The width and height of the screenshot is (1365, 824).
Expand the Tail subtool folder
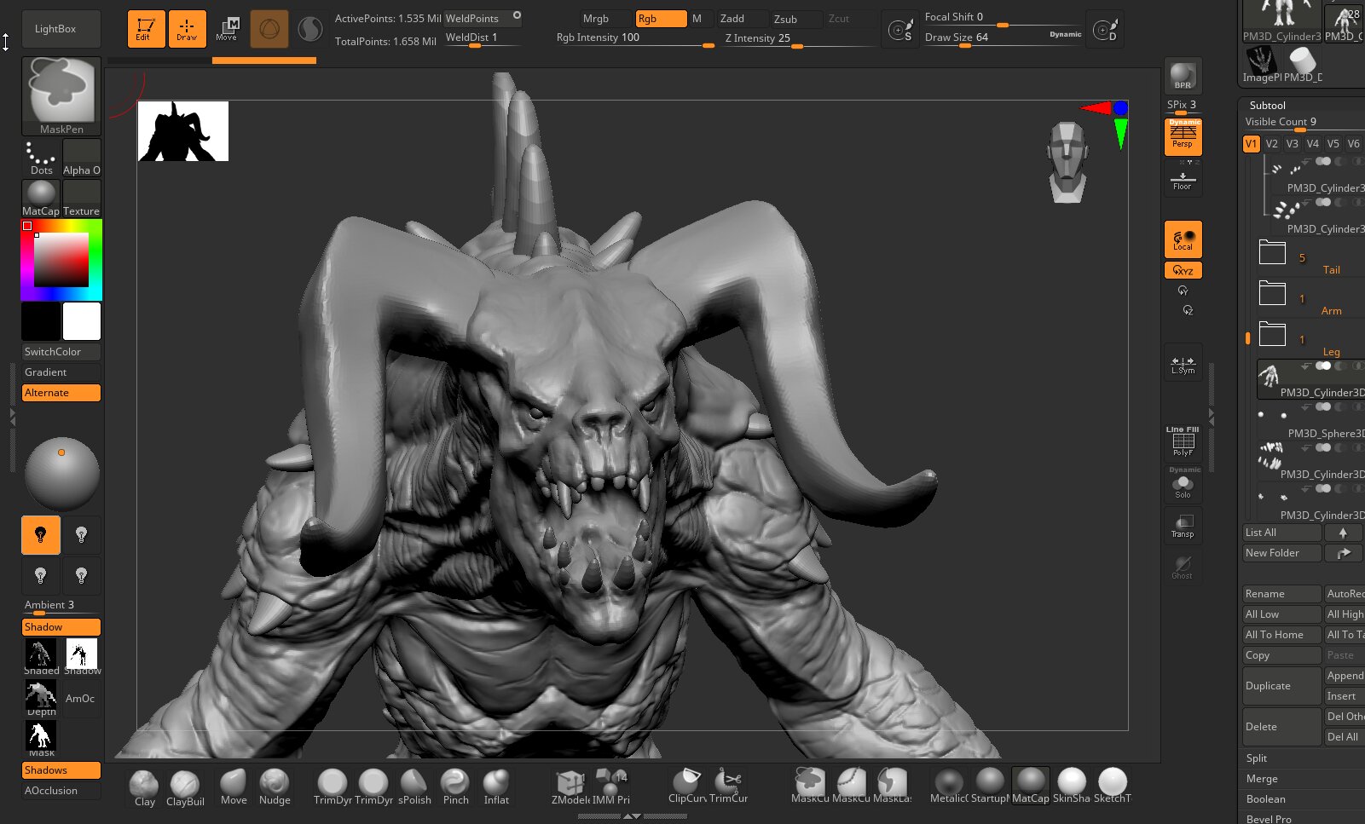click(1272, 253)
